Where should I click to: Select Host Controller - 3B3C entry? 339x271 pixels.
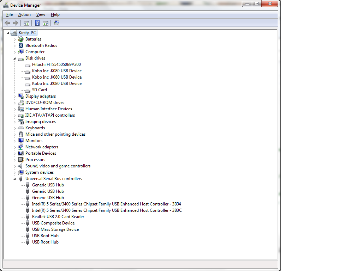point(107,210)
